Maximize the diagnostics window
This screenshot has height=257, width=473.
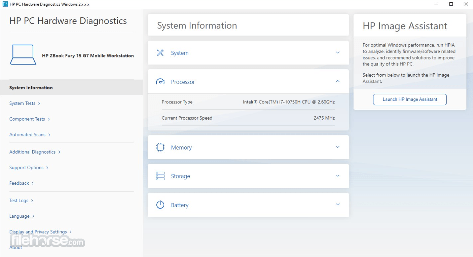click(x=451, y=4)
